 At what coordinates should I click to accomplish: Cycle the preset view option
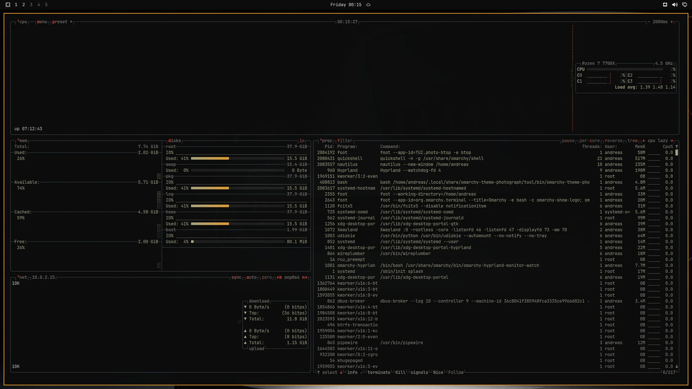point(60,22)
